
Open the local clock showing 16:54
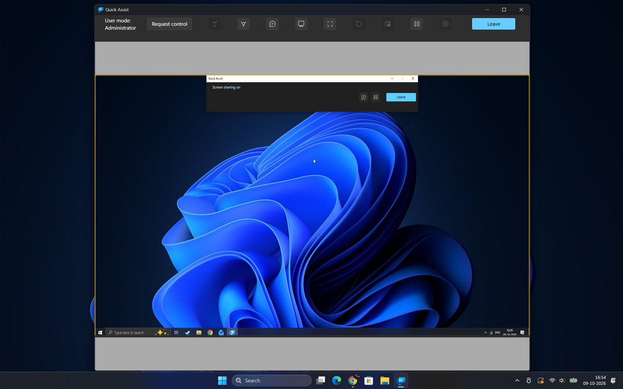pyautogui.click(x=594, y=381)
